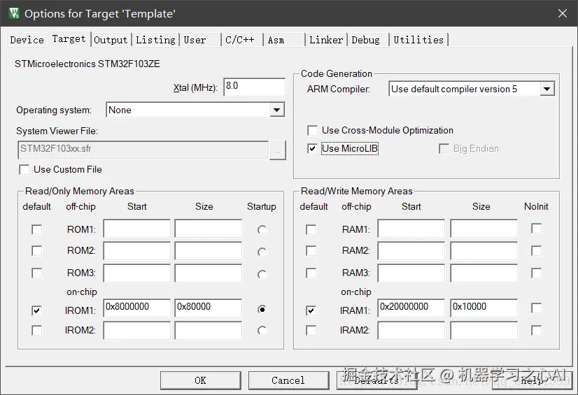Viewport: 578px width, 395px height.
Task: Click the Defaults button
Action: 376,380
